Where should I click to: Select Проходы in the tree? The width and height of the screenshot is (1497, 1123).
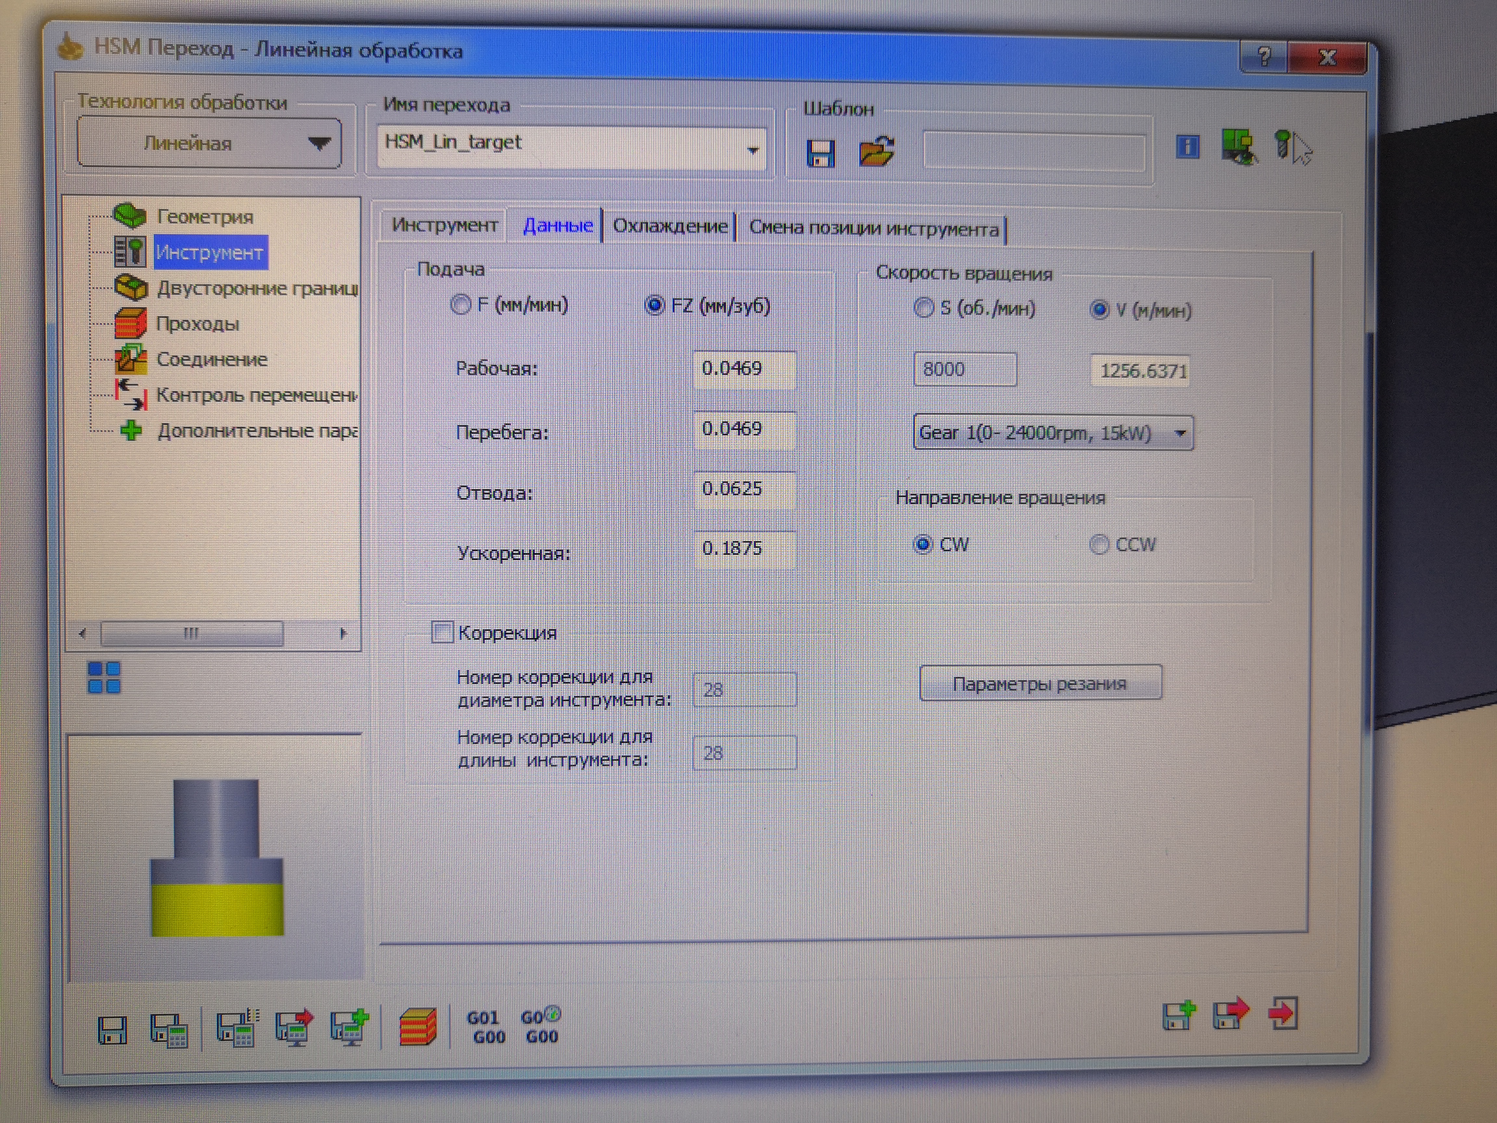point(198,324)
